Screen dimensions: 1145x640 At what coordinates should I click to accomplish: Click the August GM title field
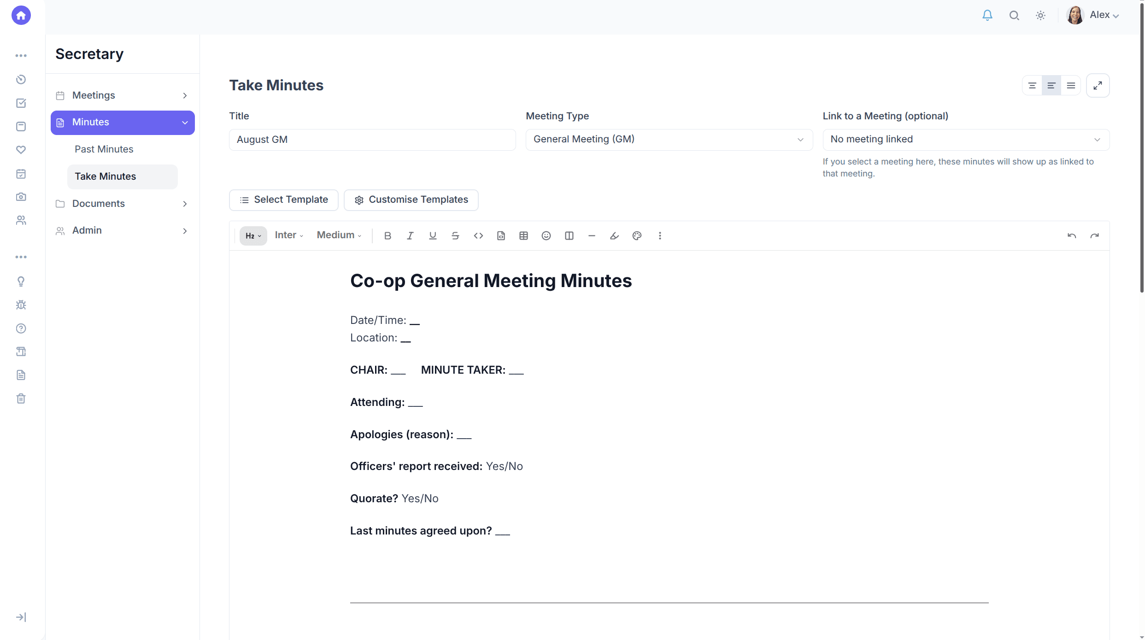pyautogui.click(x=372, y=139)
